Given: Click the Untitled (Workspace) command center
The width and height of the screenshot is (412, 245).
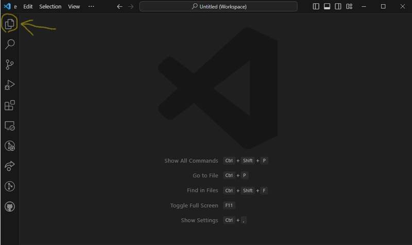Looking at the screenshot, I should point(218,7).
